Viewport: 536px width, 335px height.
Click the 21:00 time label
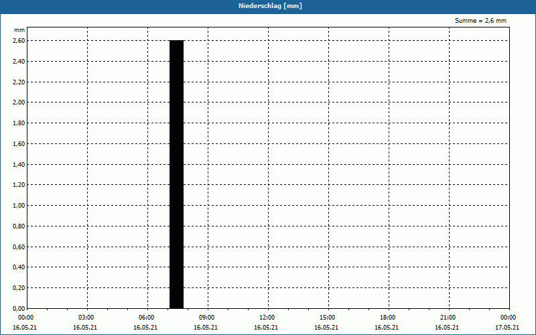point(448,318)
